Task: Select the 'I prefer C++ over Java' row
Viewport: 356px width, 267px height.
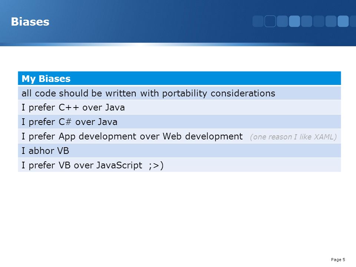Action: [179, 108]
